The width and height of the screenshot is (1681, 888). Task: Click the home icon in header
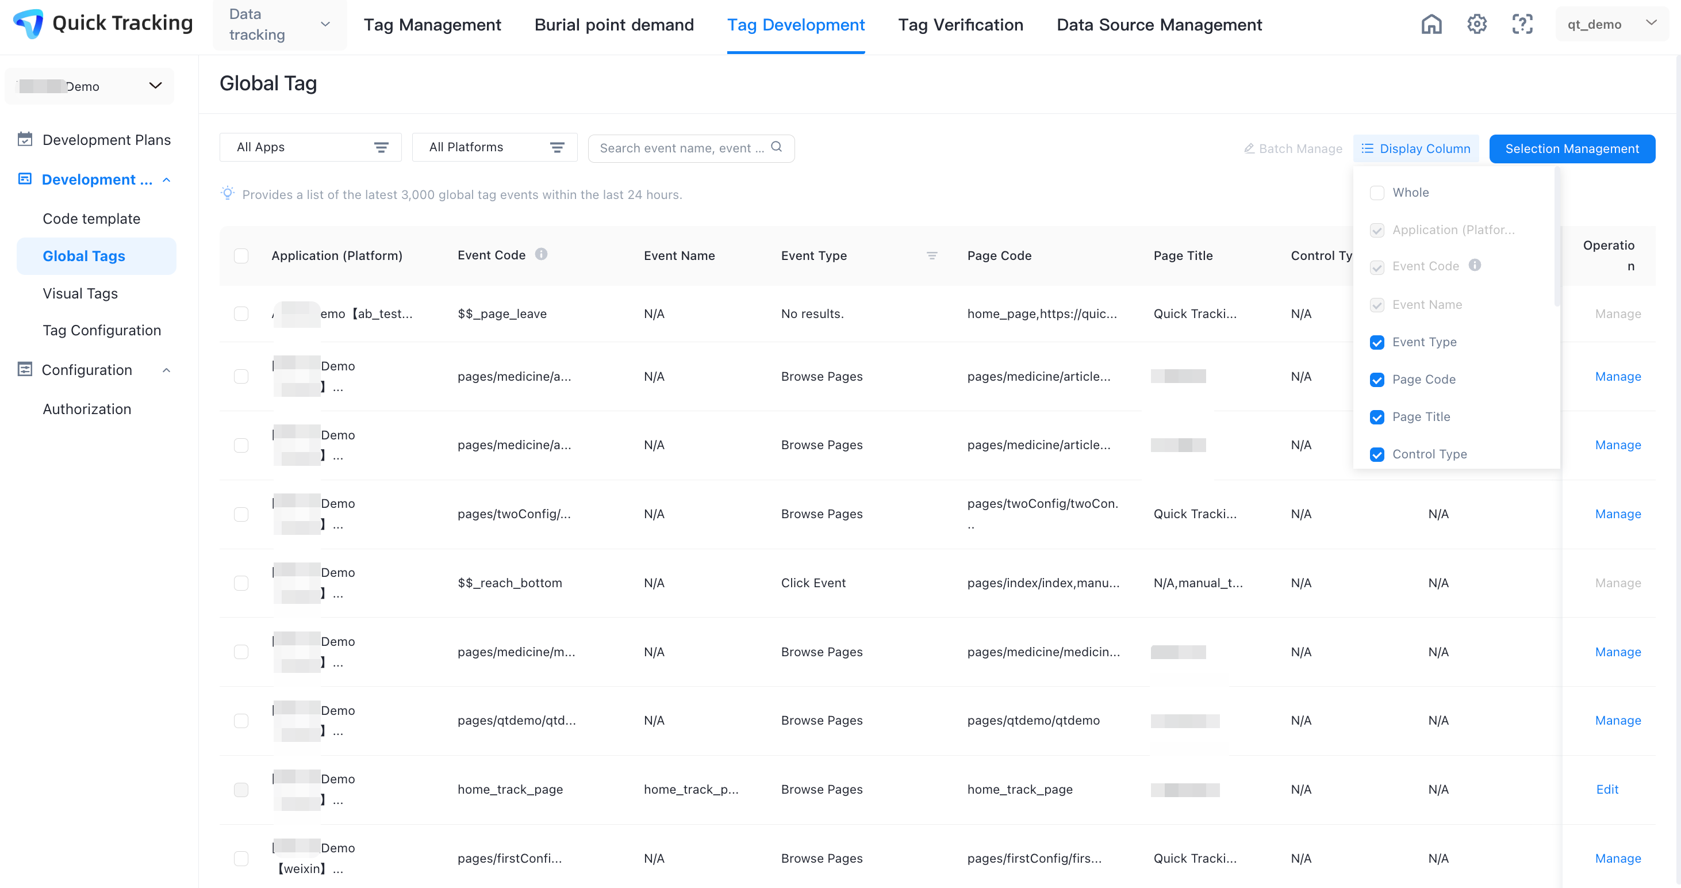coord(1431,24)
